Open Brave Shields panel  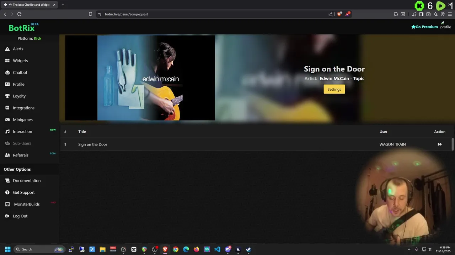pos(339,14)
